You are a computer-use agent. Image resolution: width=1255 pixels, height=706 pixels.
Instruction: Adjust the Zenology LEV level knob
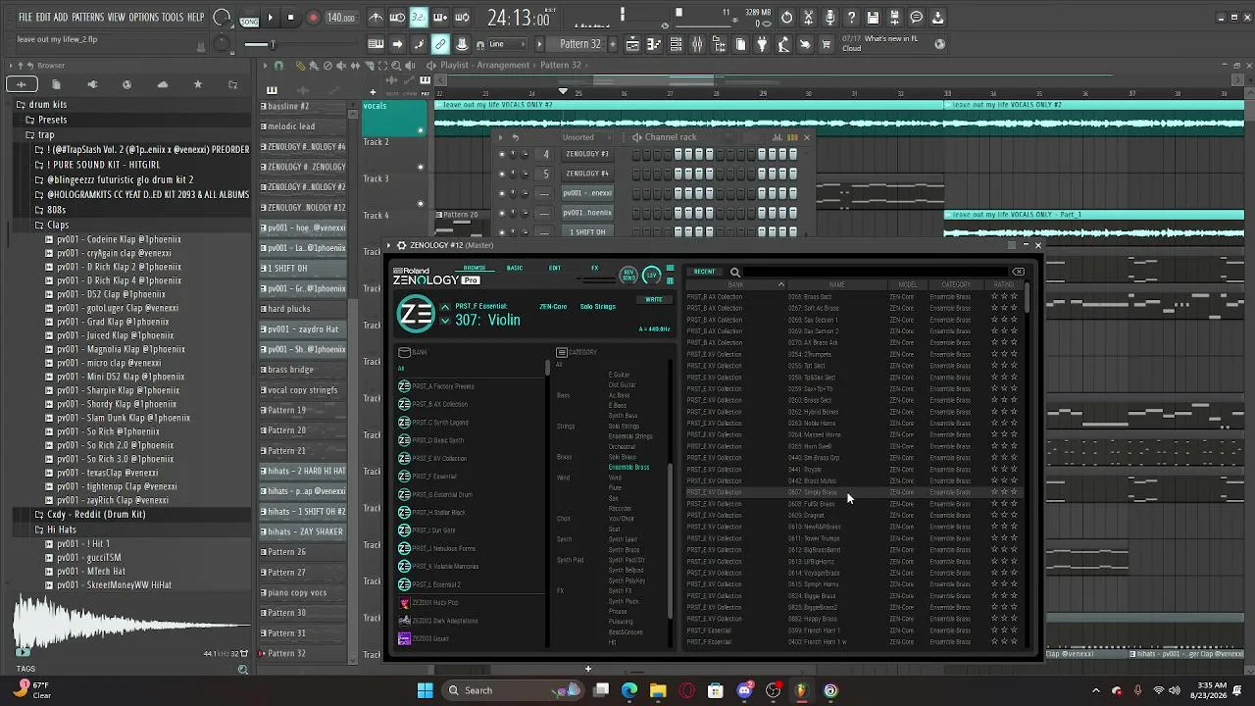652,276
